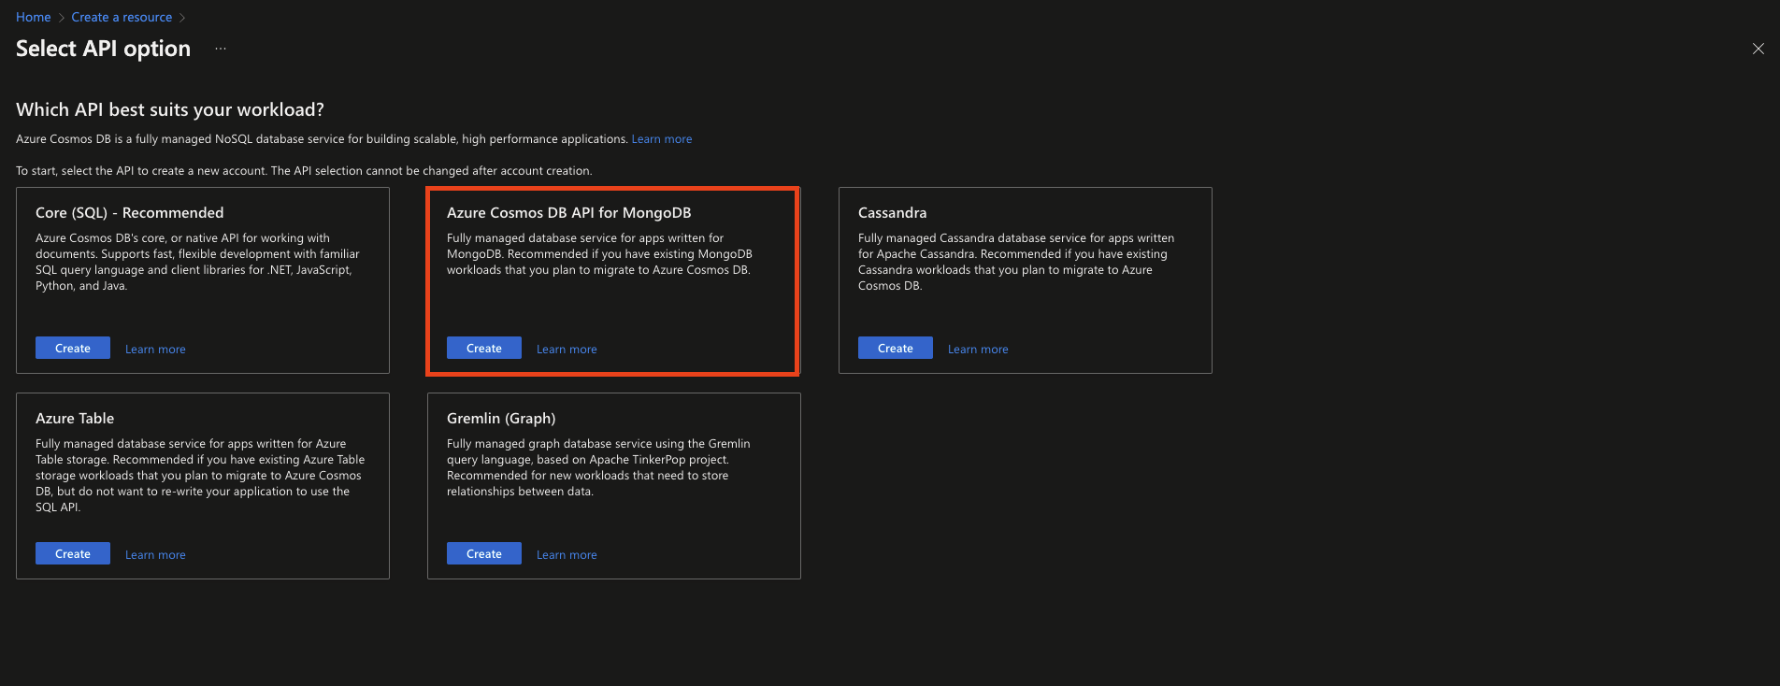Click the Select API option page title
The image size is (1780, 686).
(103, 49)
